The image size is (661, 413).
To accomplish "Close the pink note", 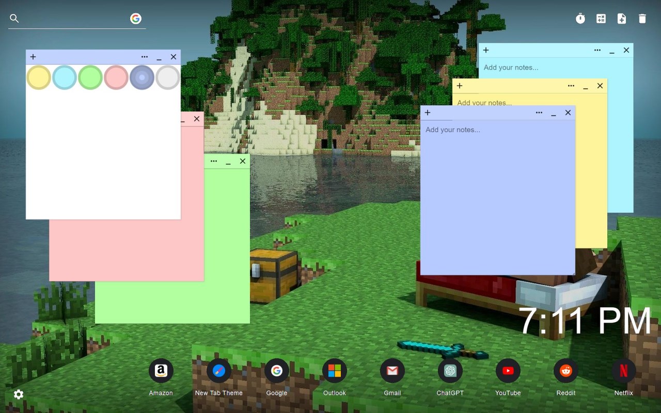I will coord(197,119).
